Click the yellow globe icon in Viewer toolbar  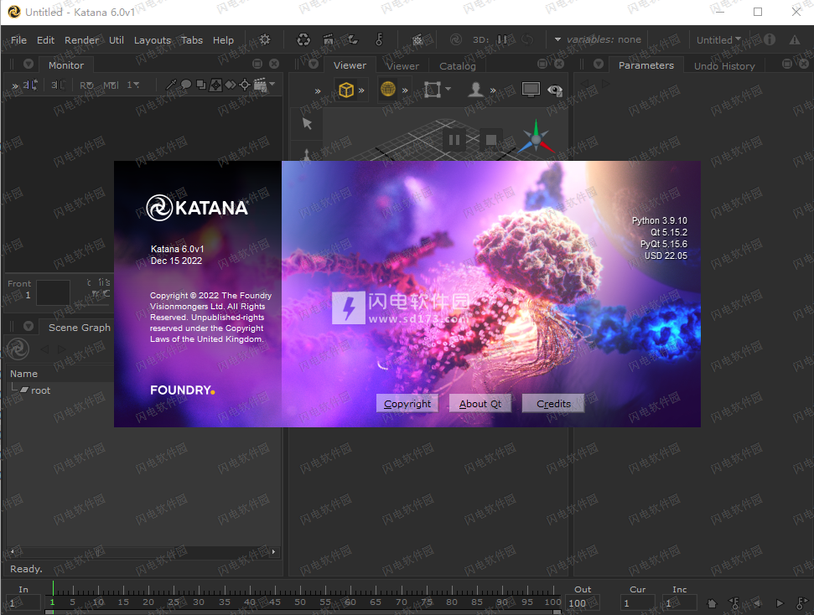[388, 90]
